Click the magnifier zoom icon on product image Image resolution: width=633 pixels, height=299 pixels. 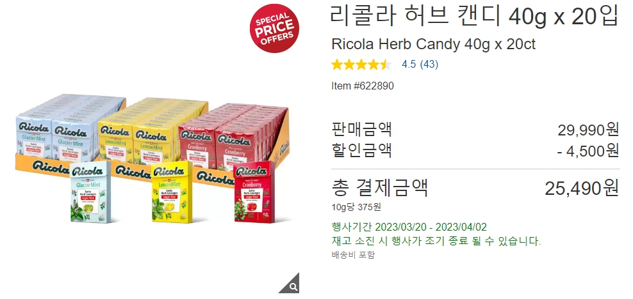[x=292, y=286]
